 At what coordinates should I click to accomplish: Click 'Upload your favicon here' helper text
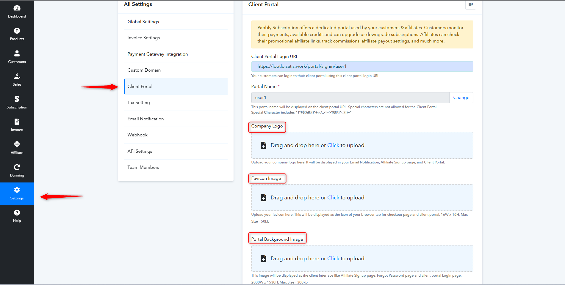click(359, 218)
